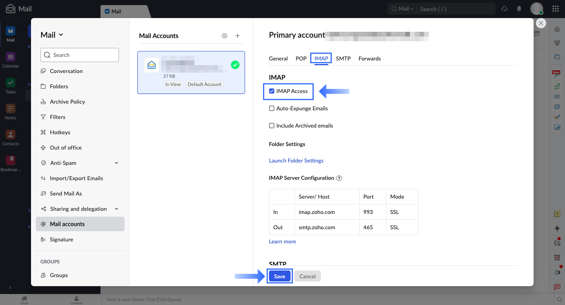Click Launch Folder Settings link
The height and width of the screenshot is (305, 565).
pyautogui.click(x=296, y=160)
